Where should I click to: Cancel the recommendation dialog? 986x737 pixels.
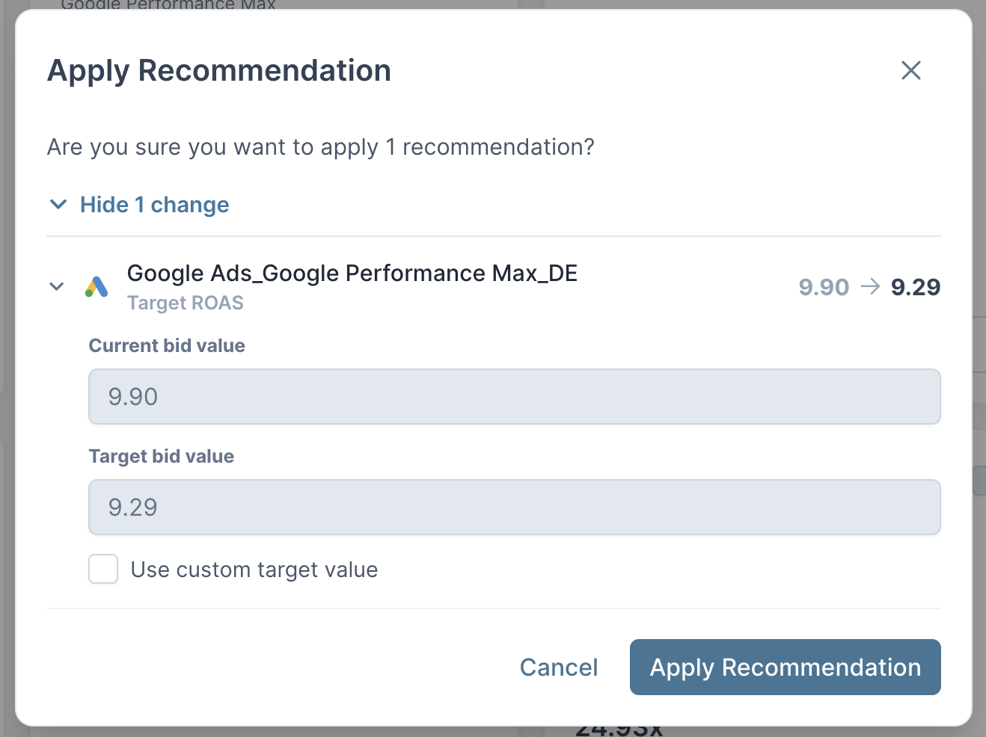(x=559, y=667)
